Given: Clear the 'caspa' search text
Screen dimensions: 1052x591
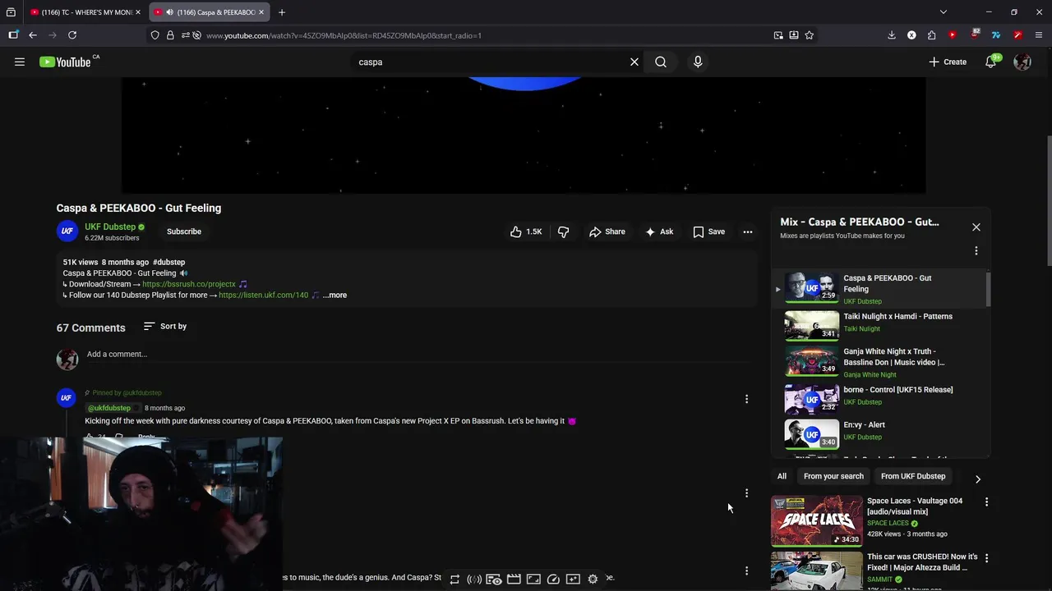Looking at the screenshot, I should coord(634,62).
